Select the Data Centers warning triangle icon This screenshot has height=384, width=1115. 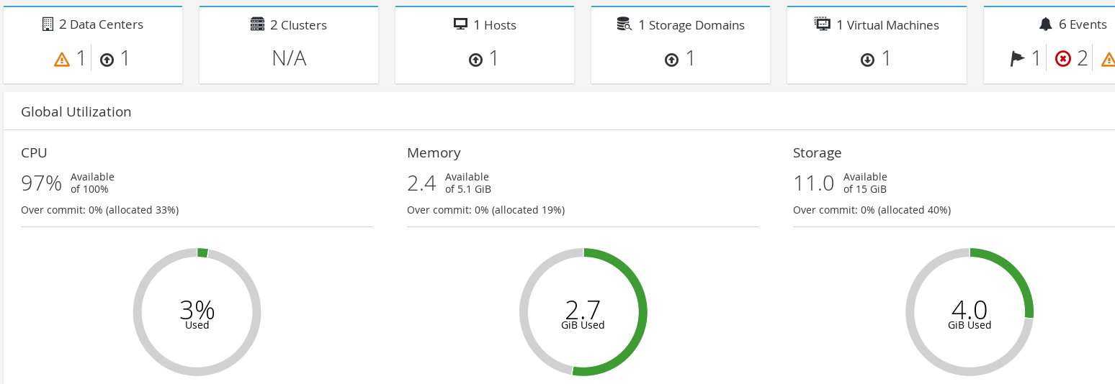point(62,60)
